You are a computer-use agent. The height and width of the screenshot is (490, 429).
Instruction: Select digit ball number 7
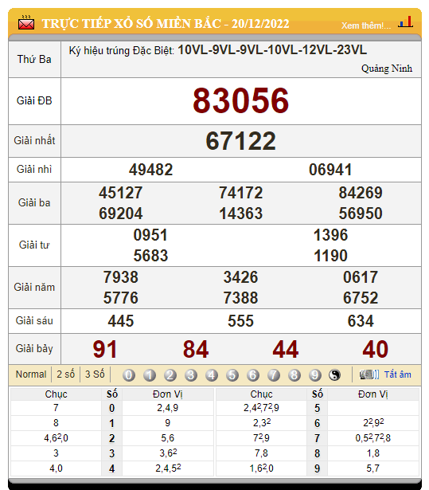(274, 375)
